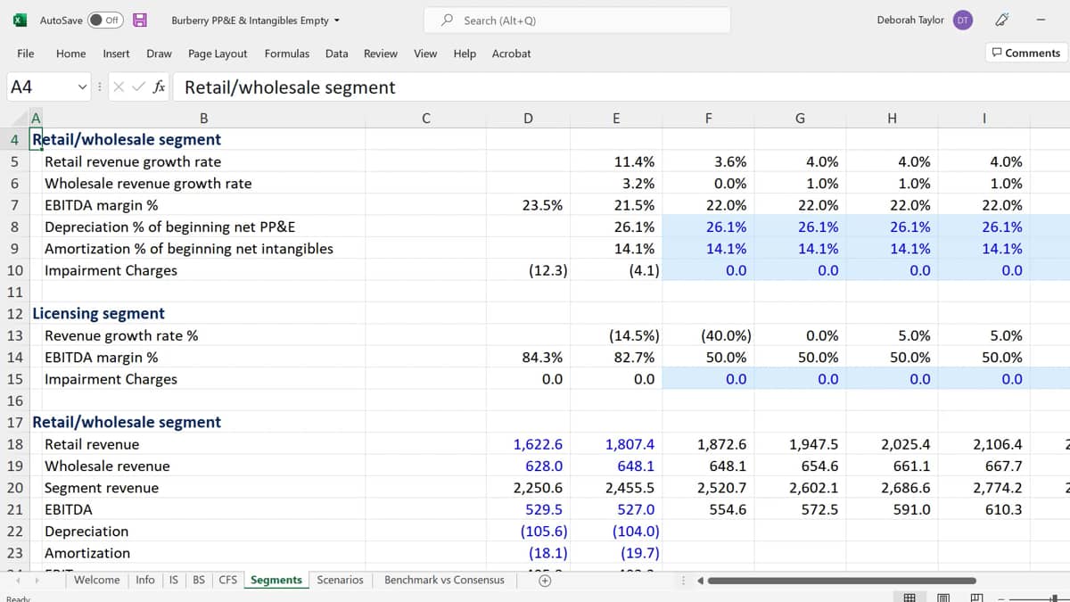Open the File menu
The height and width of the screenshot is (602, 1070).
26,54
